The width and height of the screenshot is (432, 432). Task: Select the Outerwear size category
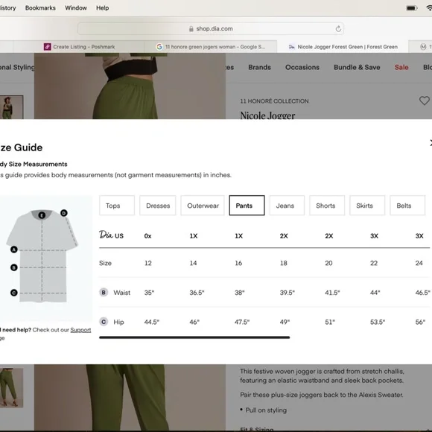pos(203,206)
